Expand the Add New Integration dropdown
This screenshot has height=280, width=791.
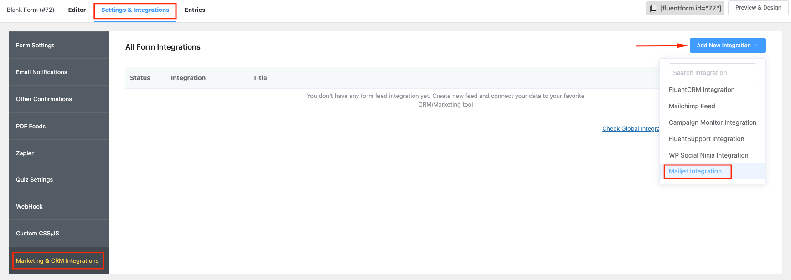(727, 46)
